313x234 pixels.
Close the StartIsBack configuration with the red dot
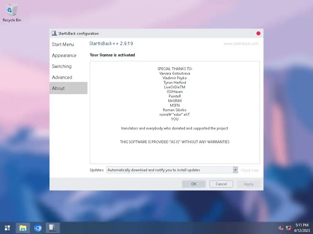click(x=258, y=34)
